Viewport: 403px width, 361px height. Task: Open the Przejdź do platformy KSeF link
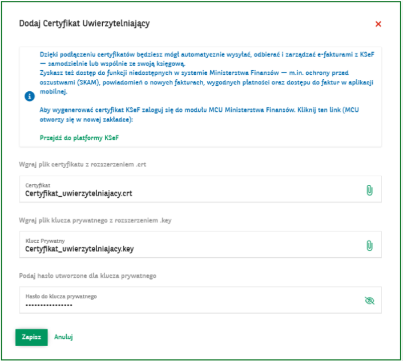tap(79, 138)
